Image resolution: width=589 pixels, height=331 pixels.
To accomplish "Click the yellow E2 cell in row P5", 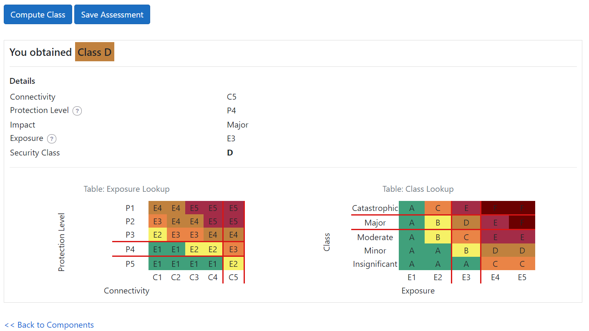I will (234, 263).
